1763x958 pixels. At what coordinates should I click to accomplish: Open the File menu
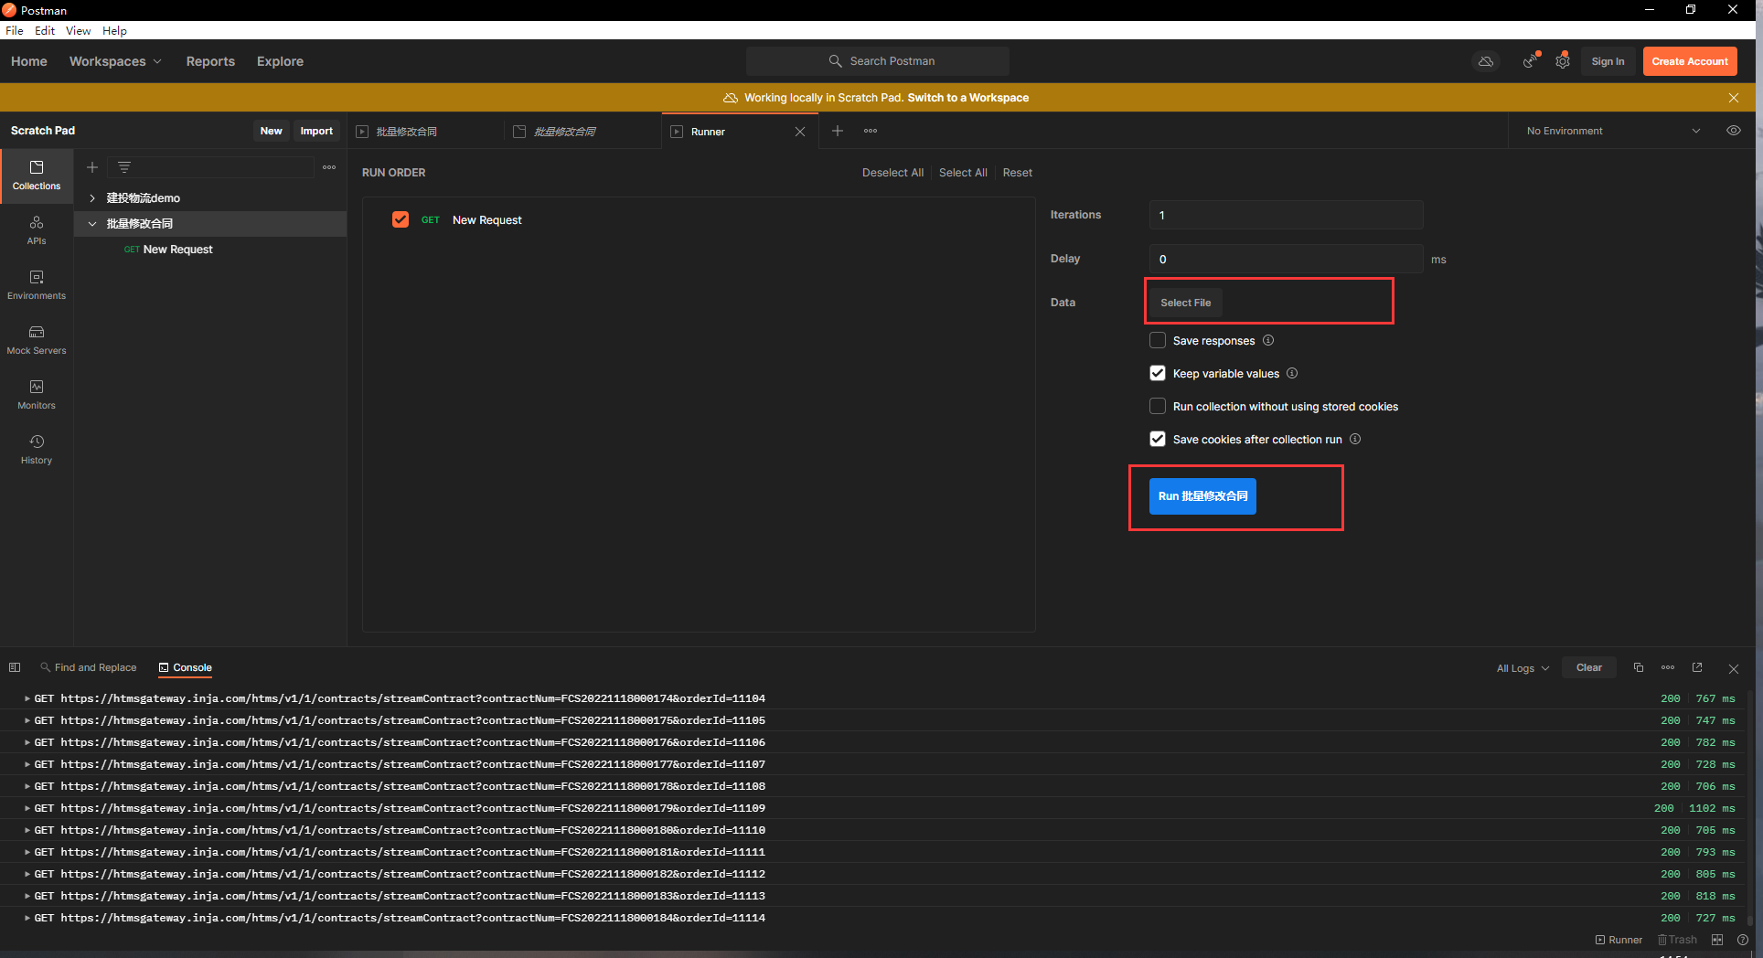[15, 30]
